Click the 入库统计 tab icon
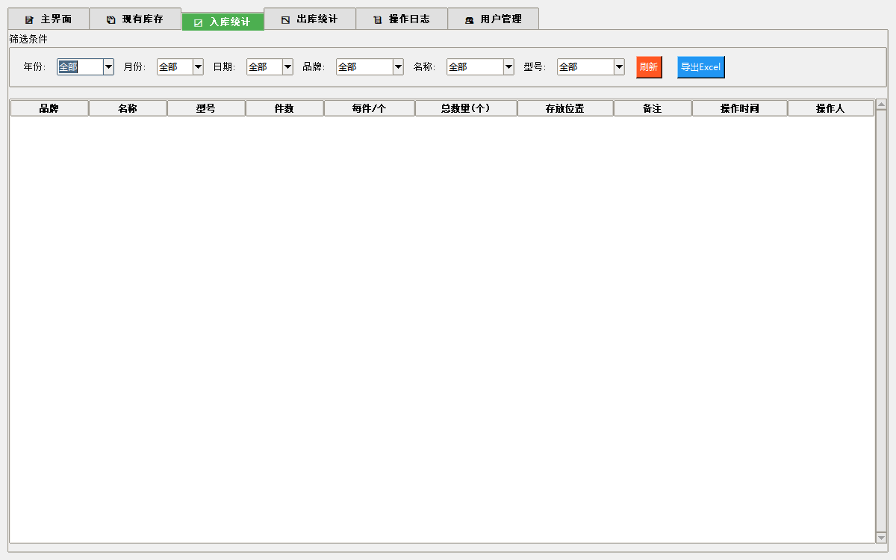The width and height of the screenshot is (896, 560). point(198,22)
